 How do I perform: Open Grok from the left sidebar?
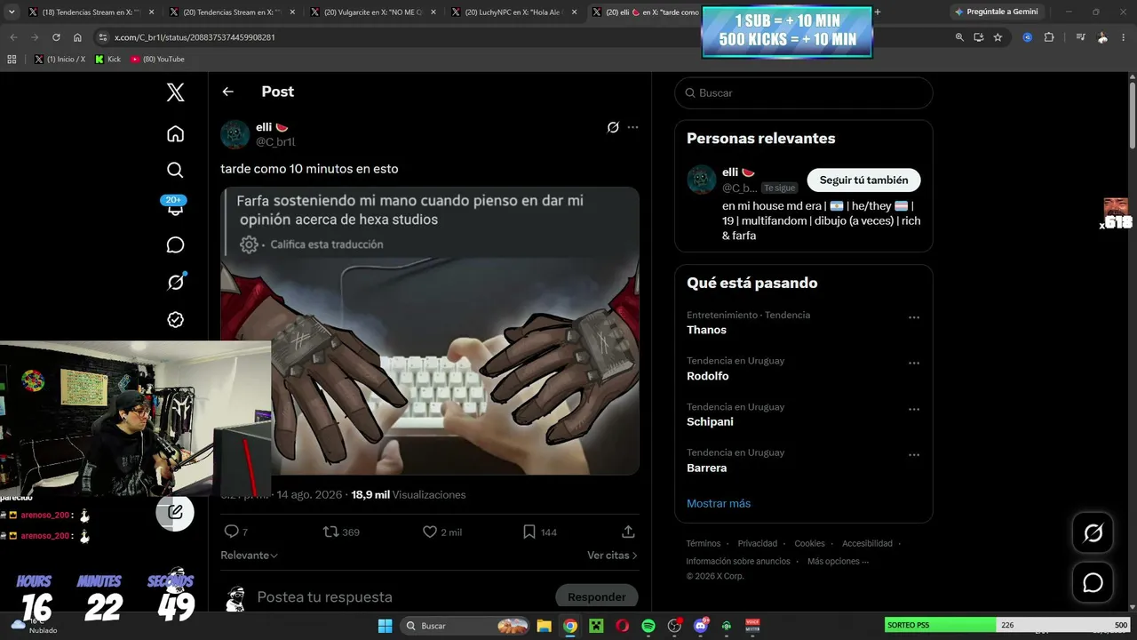click(x=176, y=282)
